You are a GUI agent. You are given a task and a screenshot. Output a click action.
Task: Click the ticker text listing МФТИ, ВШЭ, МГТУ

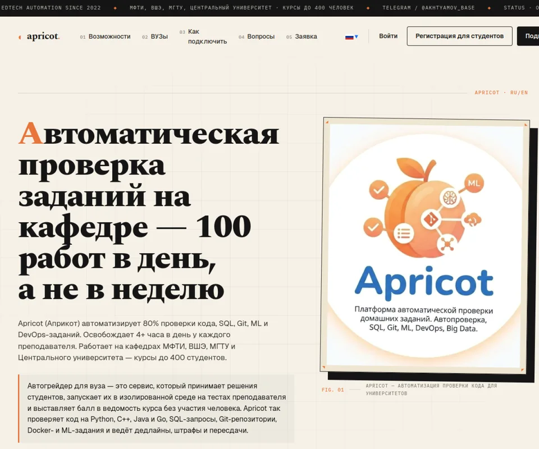click(x=241, y=7)
